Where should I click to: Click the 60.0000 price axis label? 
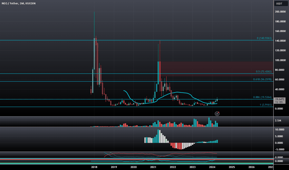(280, 79)
